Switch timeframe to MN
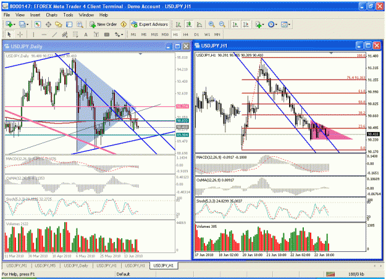The image size is (386, 279). pos(217,35)
